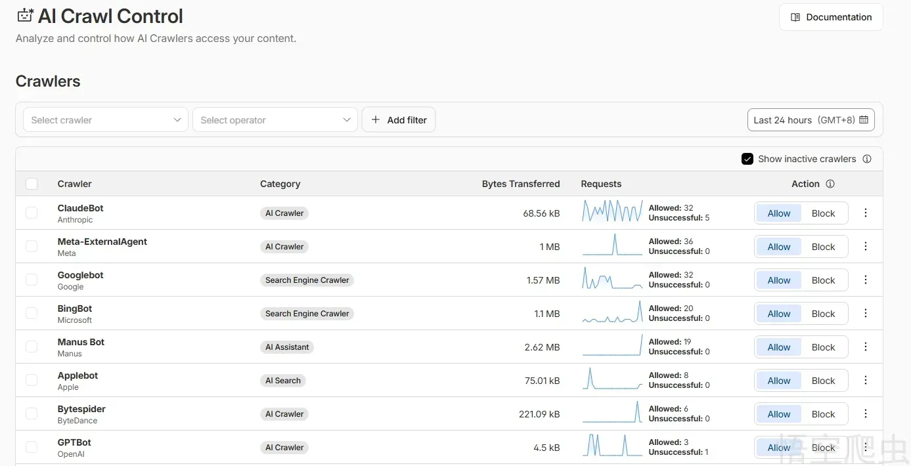
Task: Open the three-dot menu for Manus Bot
Action: coord(865,347)
